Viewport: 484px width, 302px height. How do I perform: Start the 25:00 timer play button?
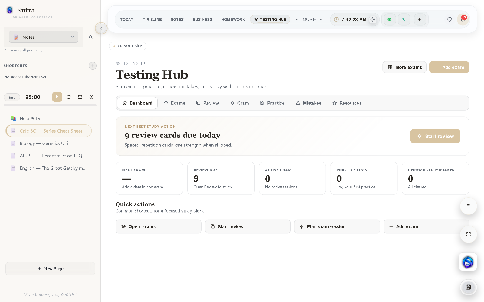coord(57,97)
